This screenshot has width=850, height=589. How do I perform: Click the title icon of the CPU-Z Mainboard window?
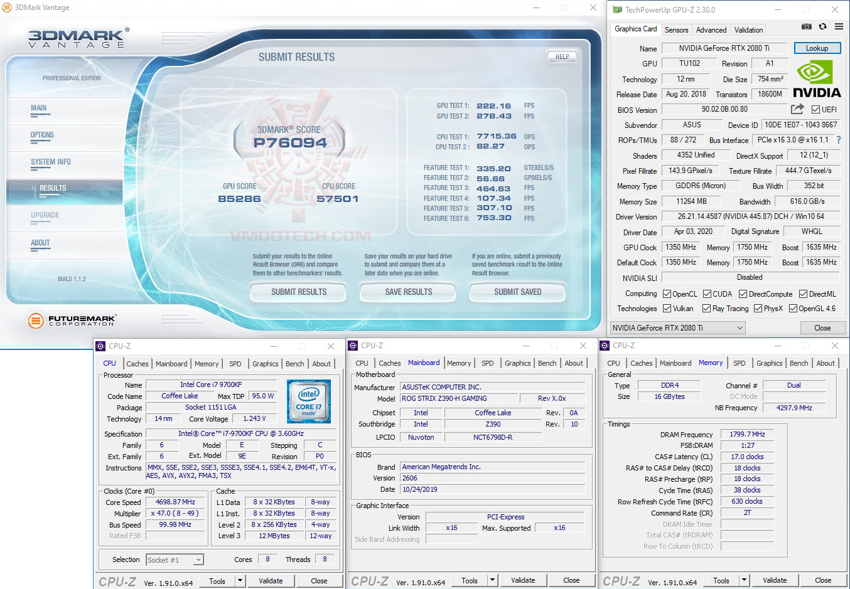pyautogui.click(x=353, y=346)
